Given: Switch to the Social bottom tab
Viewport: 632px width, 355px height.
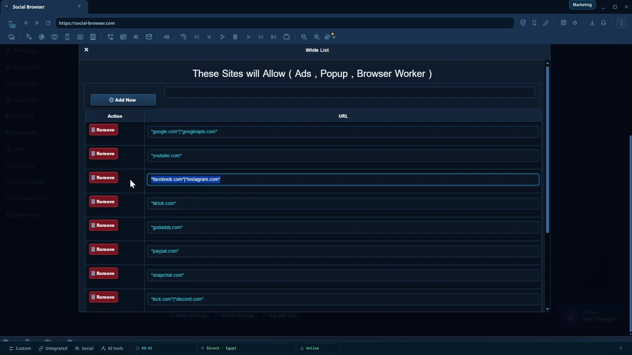Looking at the screenshot, I should [84, 348].
